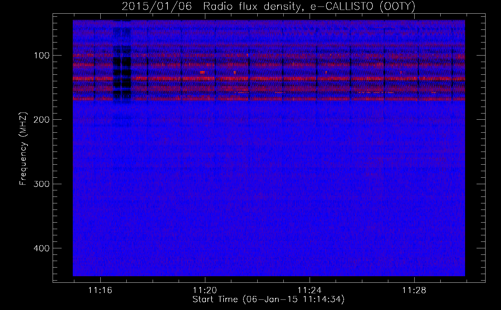Click the plot title '2015/01/06 Radio flux density, e-CALLISTO (OOTY)'
501x310 pixels.
pyautogui.click(x=268, y=6)
